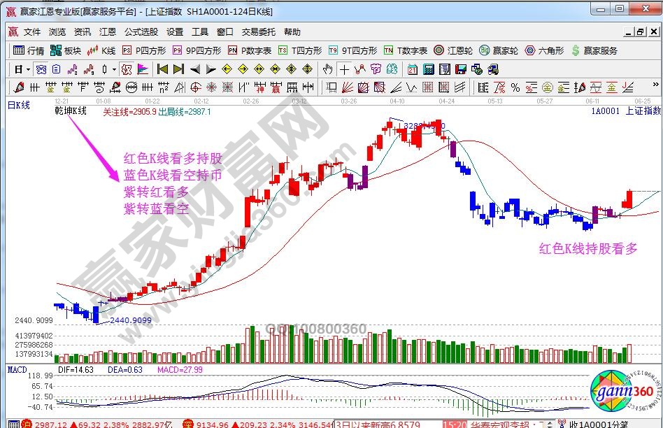
Task: Open the calculator icon in toolbar
Action: pyautogui.click(x=428, y=69)
